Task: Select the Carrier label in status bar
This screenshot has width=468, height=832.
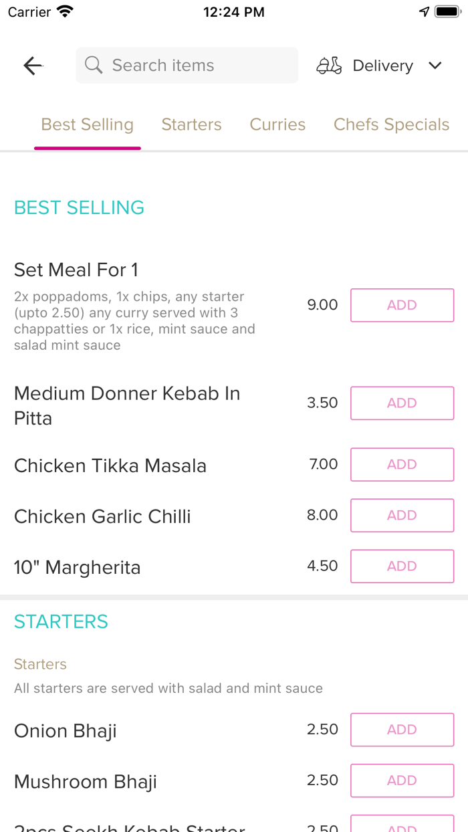Action: [26, 11]
